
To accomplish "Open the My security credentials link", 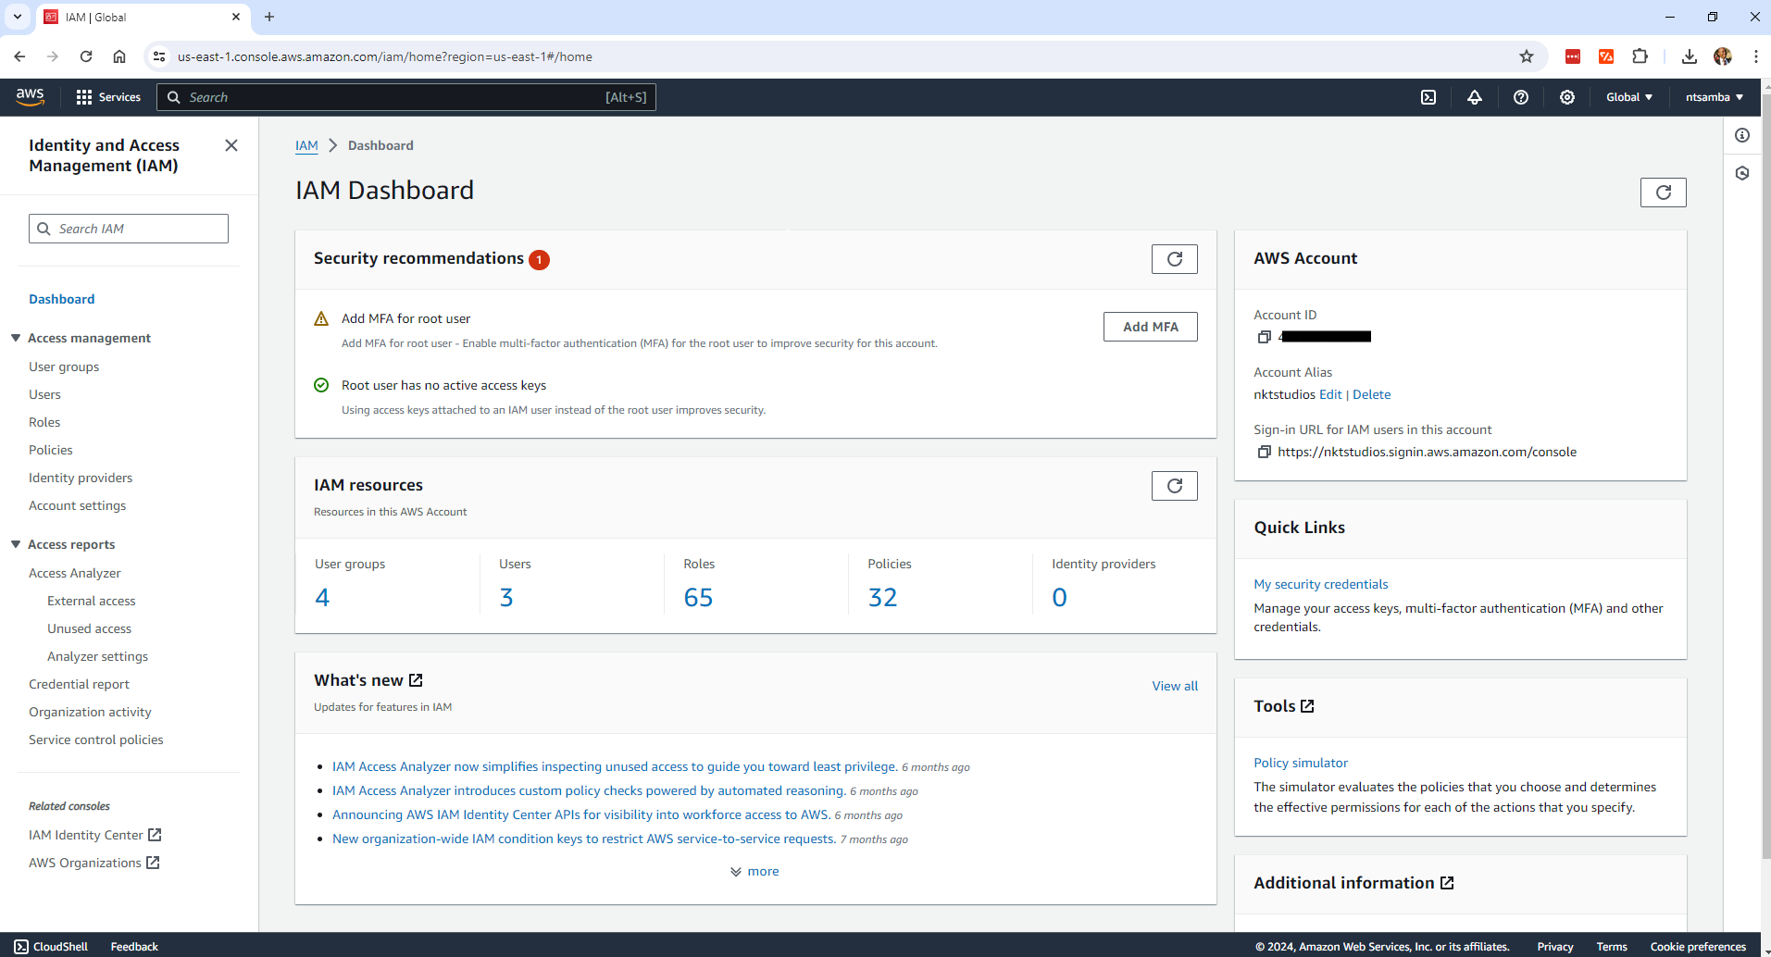I will point(1320,584).
